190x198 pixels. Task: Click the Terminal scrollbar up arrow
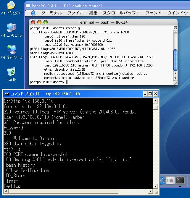pos(175,74)
